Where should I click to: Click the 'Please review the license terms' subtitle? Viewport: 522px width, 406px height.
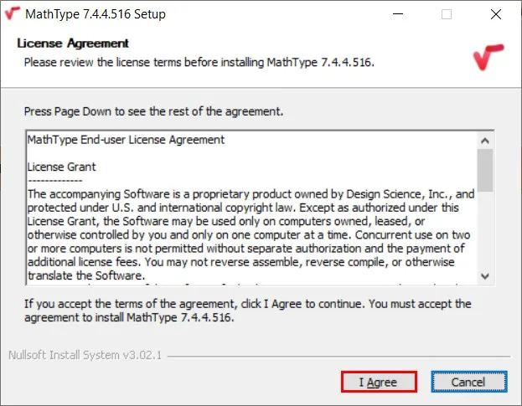pyautogui.click(x=198, y=62)
